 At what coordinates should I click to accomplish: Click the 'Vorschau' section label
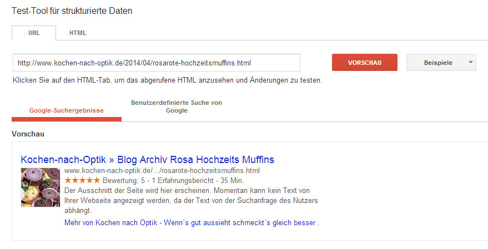coord(28,134)
